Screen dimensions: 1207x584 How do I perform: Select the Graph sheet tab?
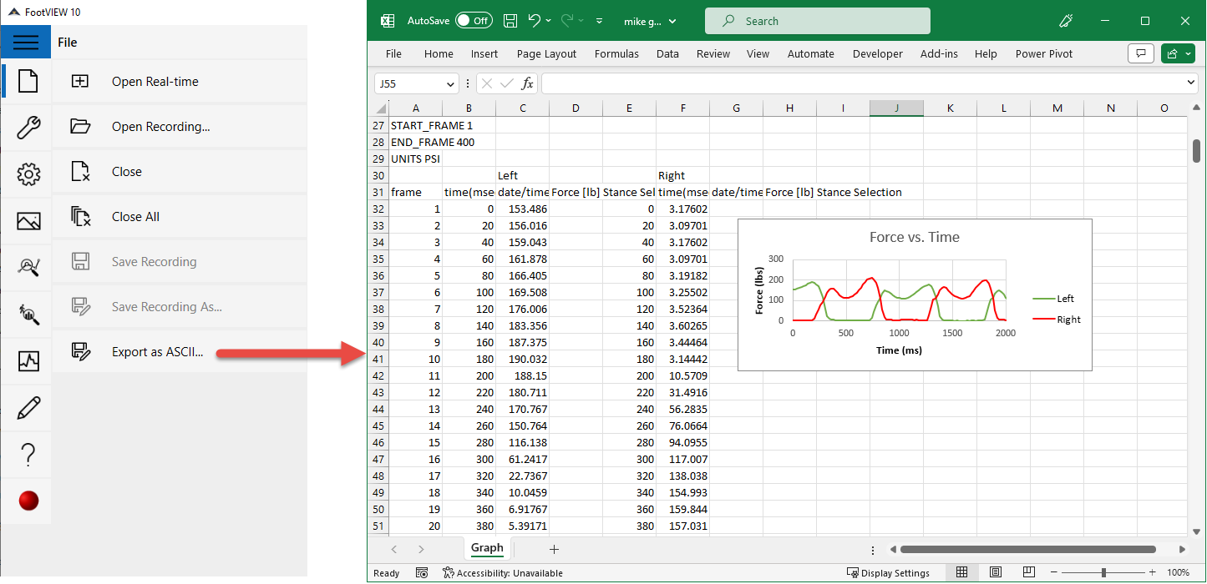[487, 548]
